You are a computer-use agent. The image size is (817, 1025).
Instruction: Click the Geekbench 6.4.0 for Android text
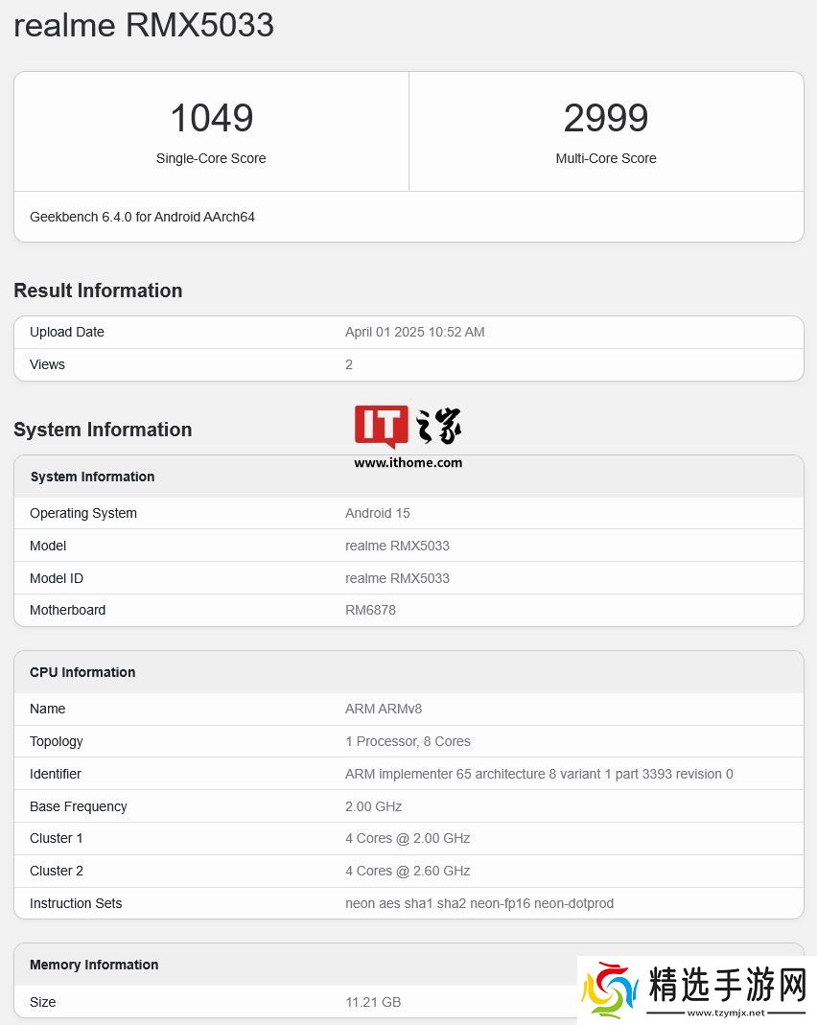[x=142, y=217]
